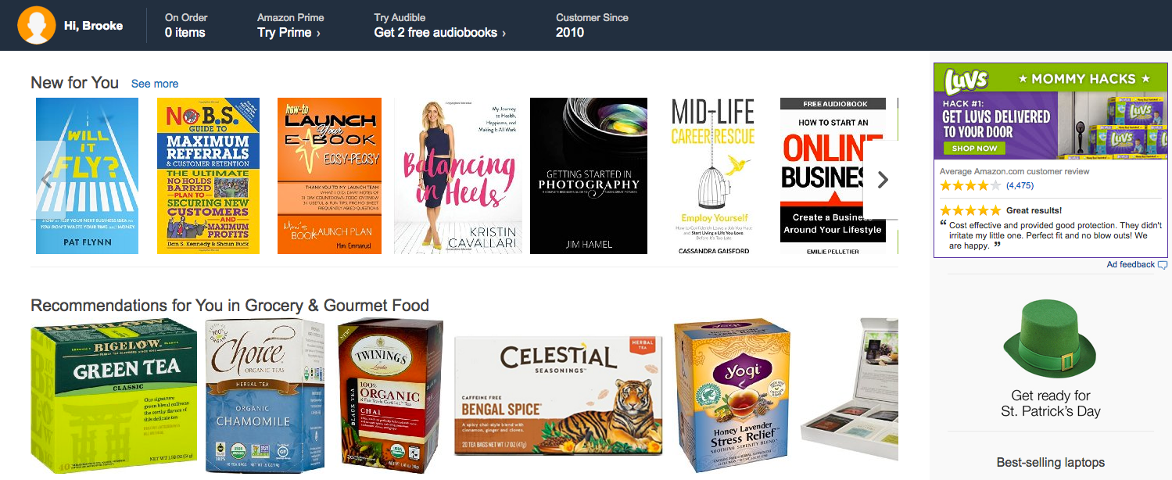Click the Hi, Brooke greeting
This screenshot has height=480, width=1172.
93,26
